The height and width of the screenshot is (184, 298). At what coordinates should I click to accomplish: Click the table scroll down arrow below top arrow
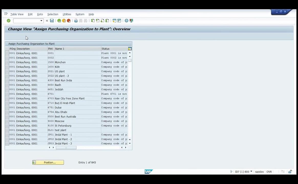click(130, 56)
